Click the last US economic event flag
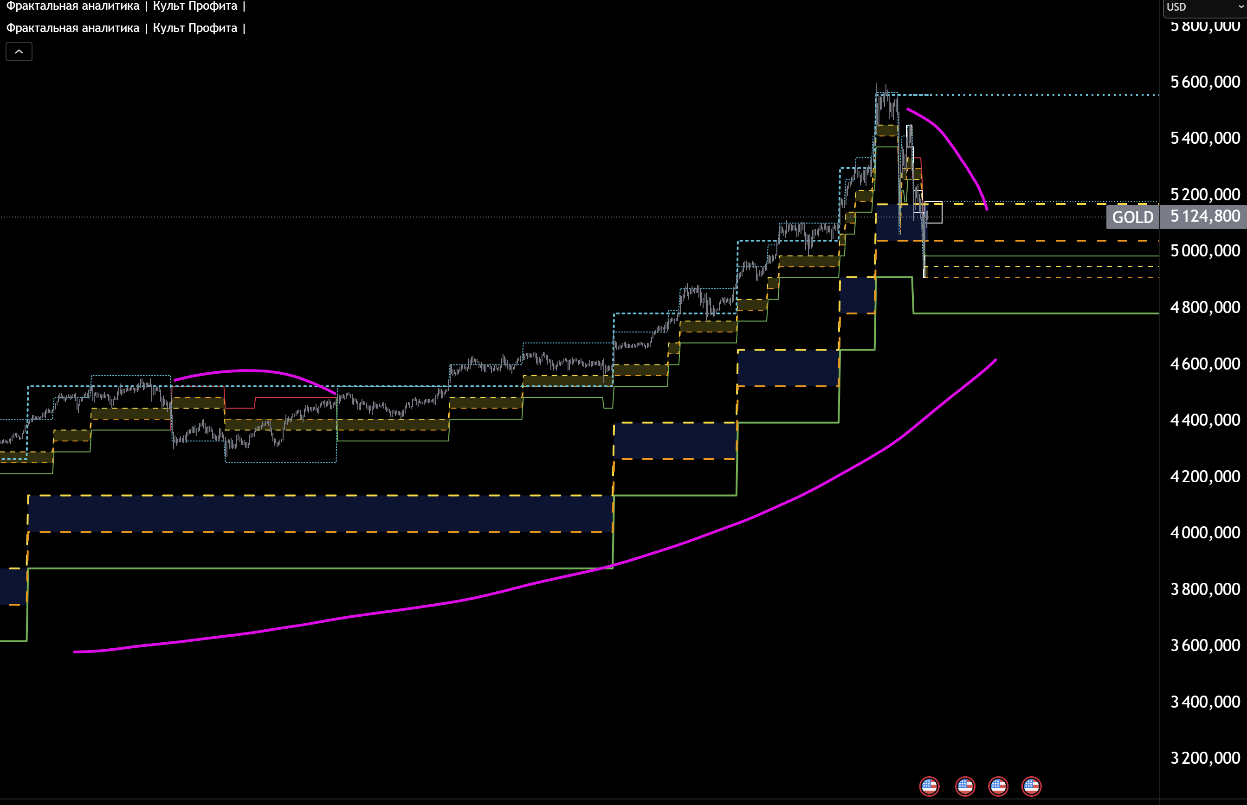Screen dimensions: 1247x805 1031,786
